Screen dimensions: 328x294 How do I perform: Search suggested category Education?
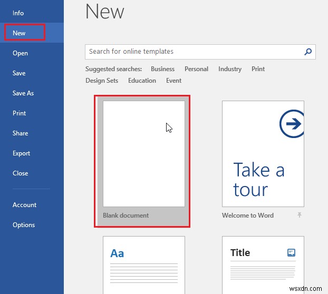pyautogui.click(x=142, y=81)
